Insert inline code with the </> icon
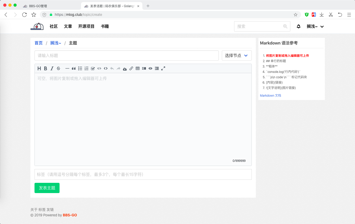 [x=99, y=68]
